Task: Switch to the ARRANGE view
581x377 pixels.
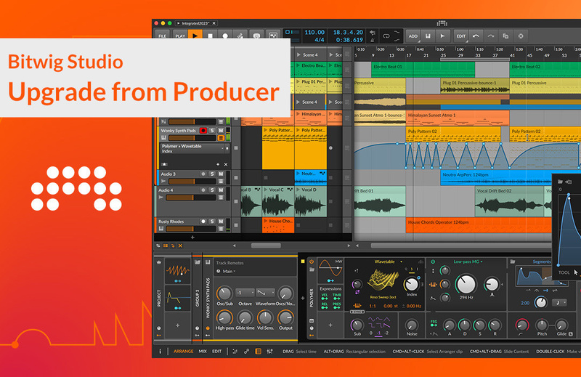Action: (x=184, y=351)
